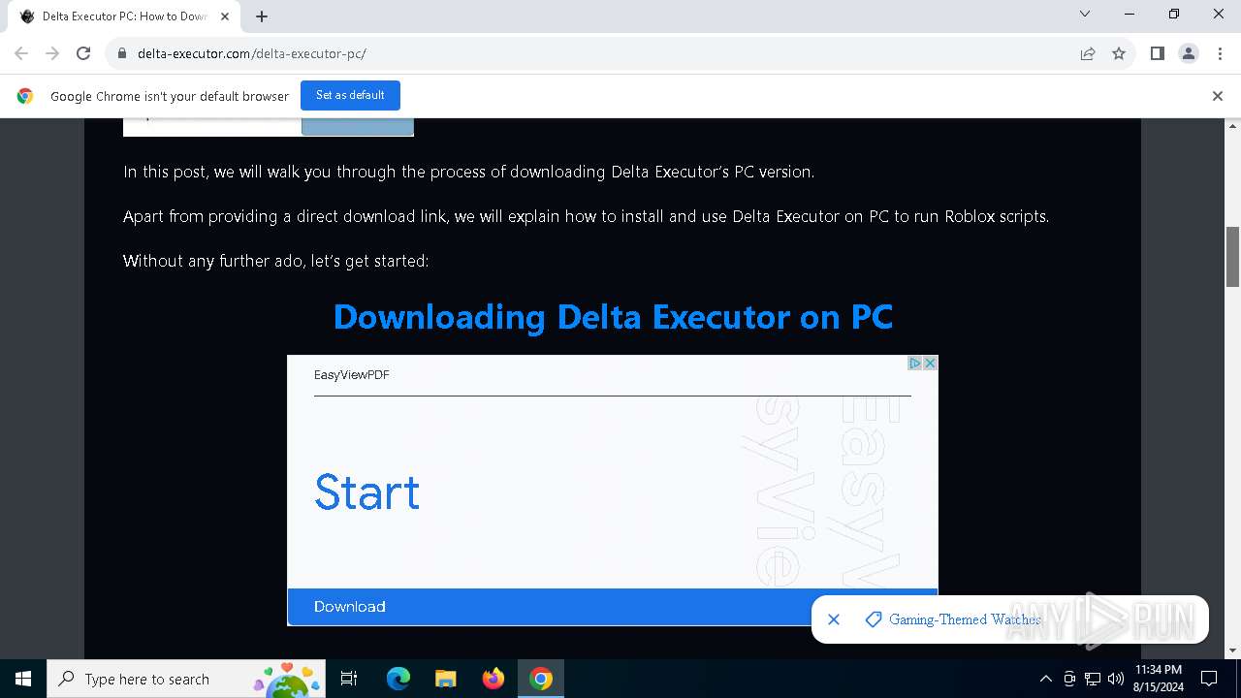Open the notification center
The image size is (1241, 698).
coord(1209,679)
